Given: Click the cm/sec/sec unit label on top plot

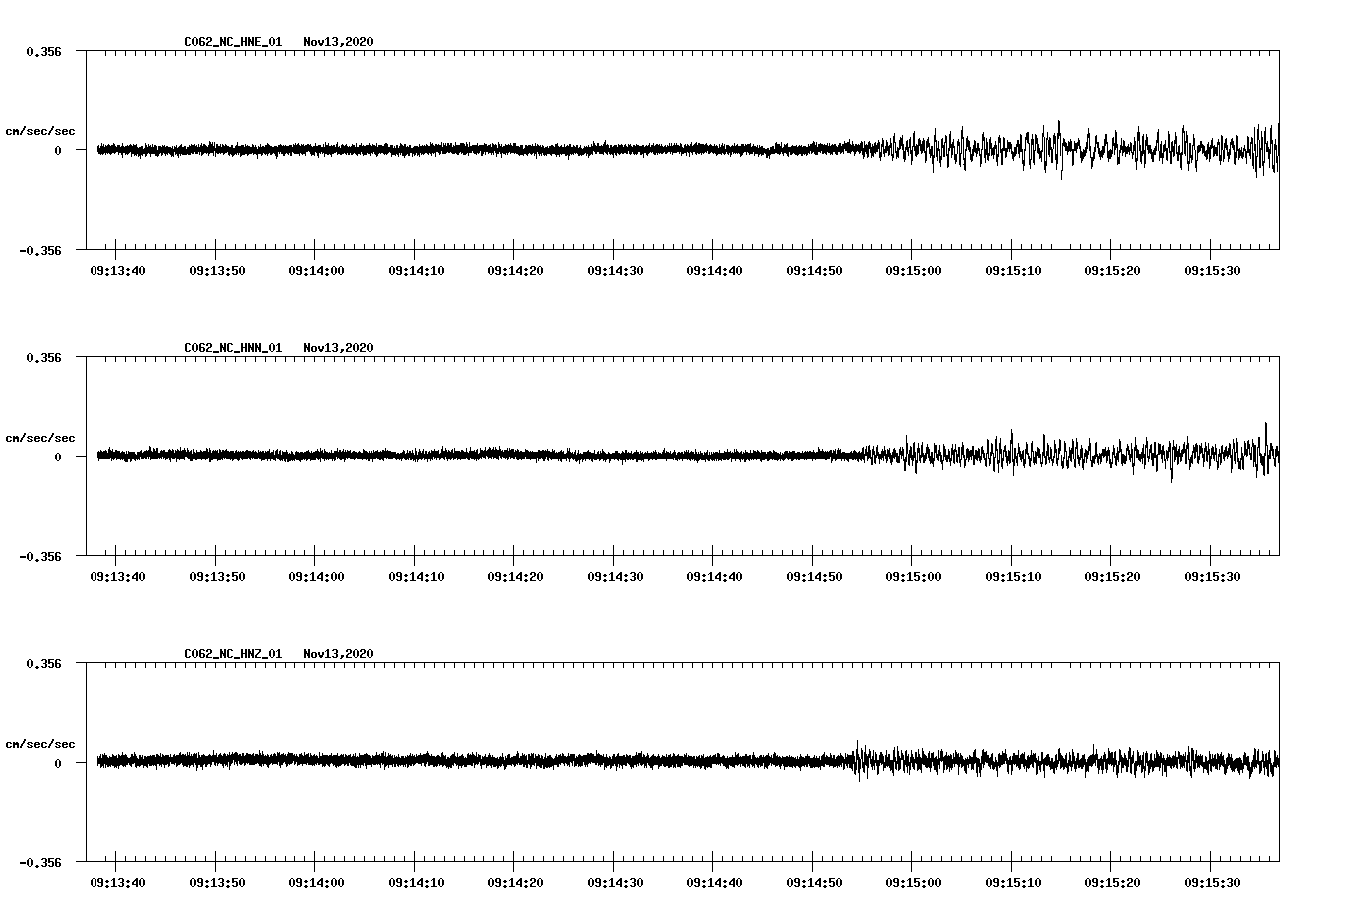Looking at the screenshot, I should click(x=40, y=130).
